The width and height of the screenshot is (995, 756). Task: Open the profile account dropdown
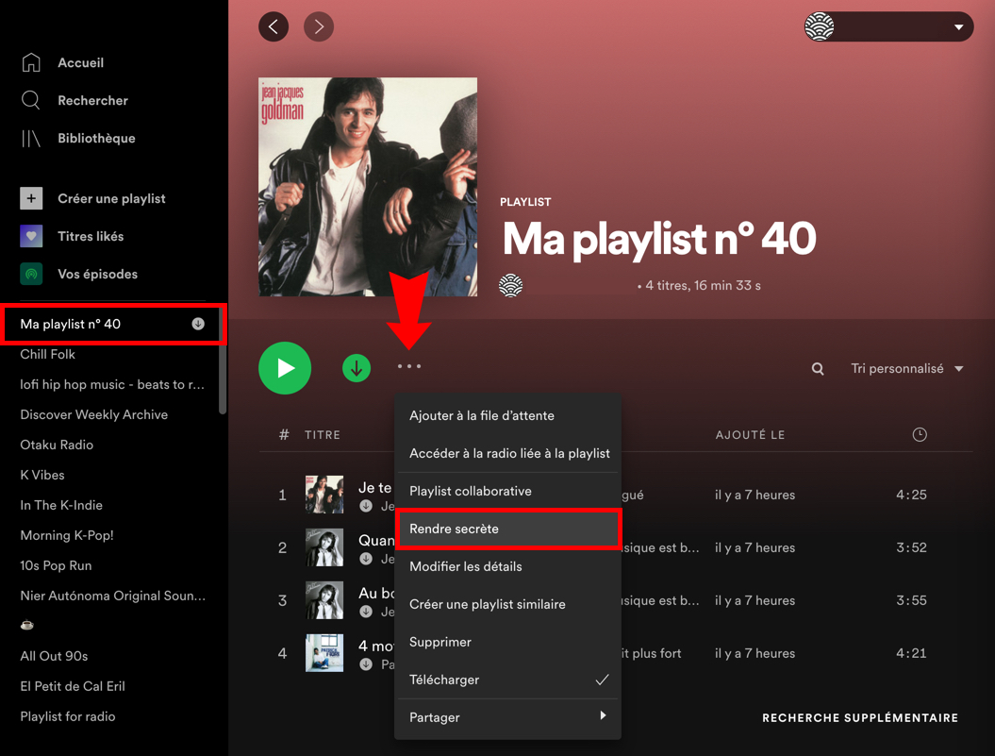887,26
